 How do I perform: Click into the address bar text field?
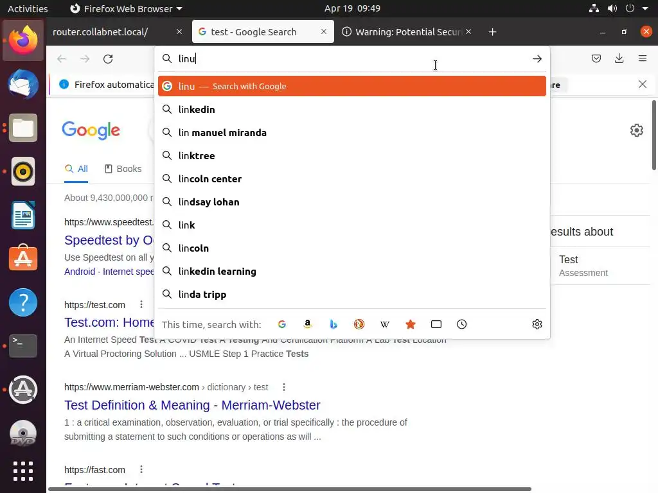[353, 58]
